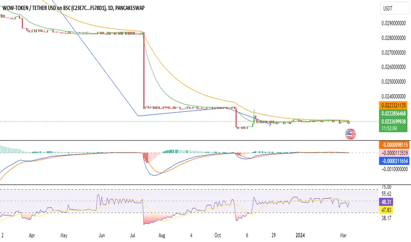Click the 0.0280000000 price axis label
Viewport: 411px width, 242px height.
(x=393, y=38)
